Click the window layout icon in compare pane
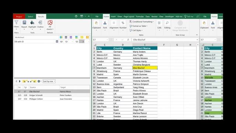 tap(81, 16)
